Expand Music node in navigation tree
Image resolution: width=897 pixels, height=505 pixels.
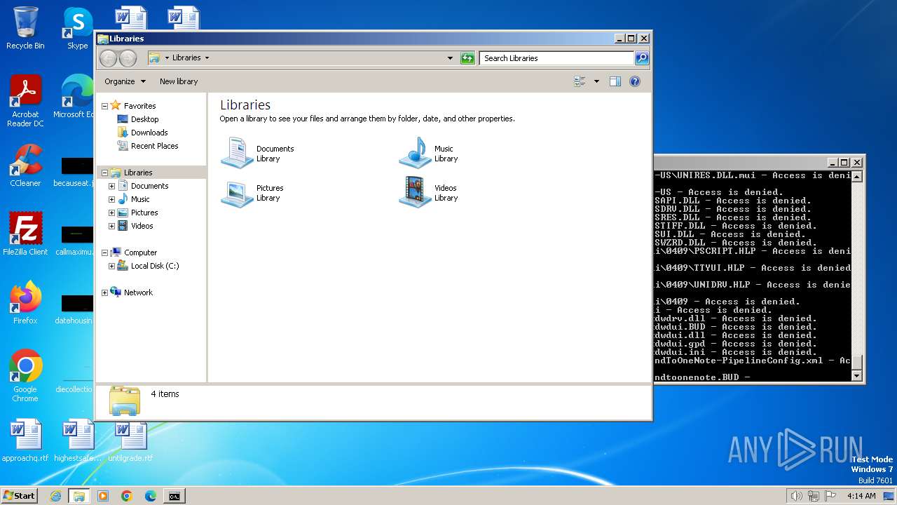point(111,199)
